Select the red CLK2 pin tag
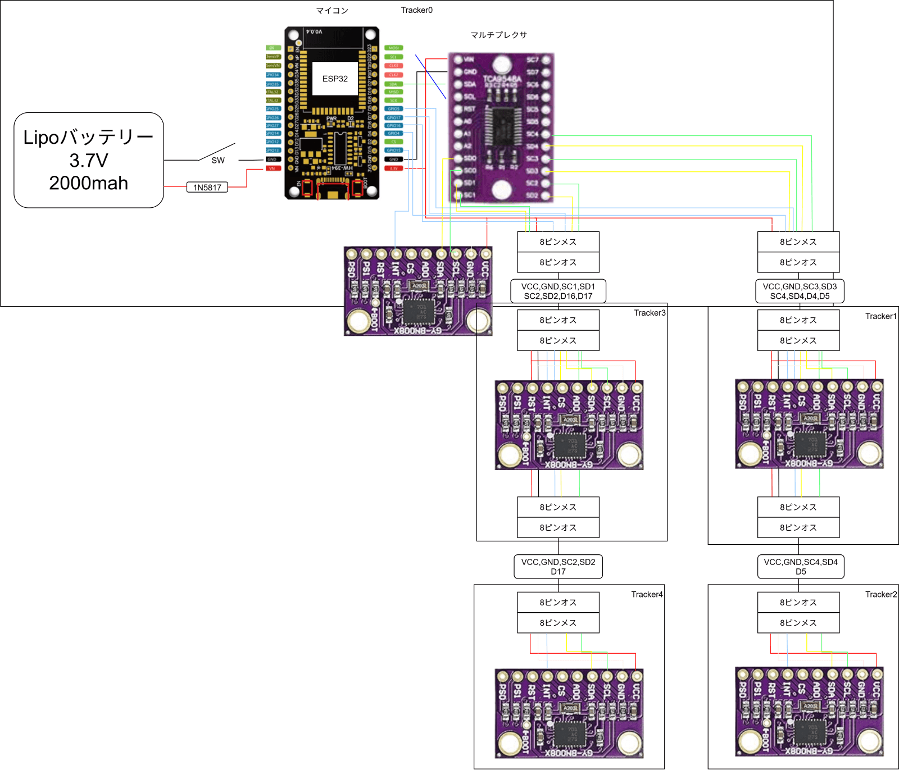899x770 pixels. [393, 75]
